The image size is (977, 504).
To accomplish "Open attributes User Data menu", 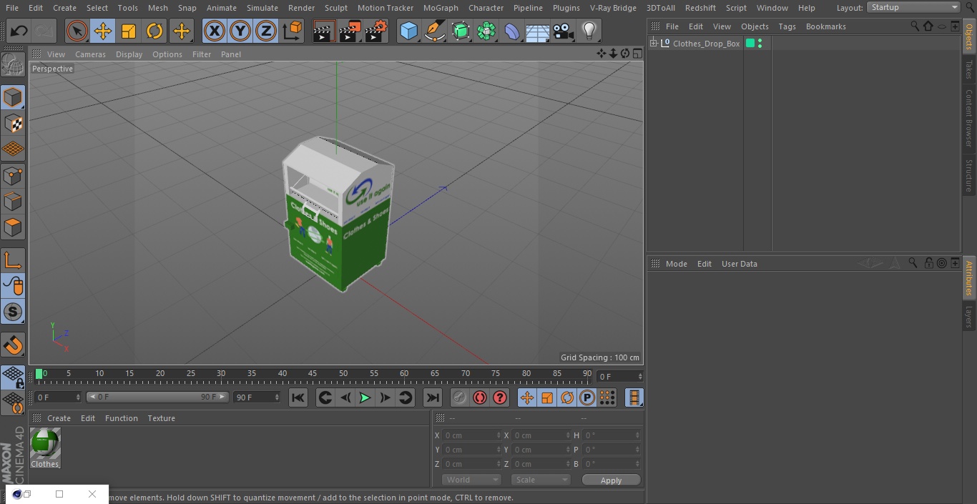I will [x=739, y=264].
